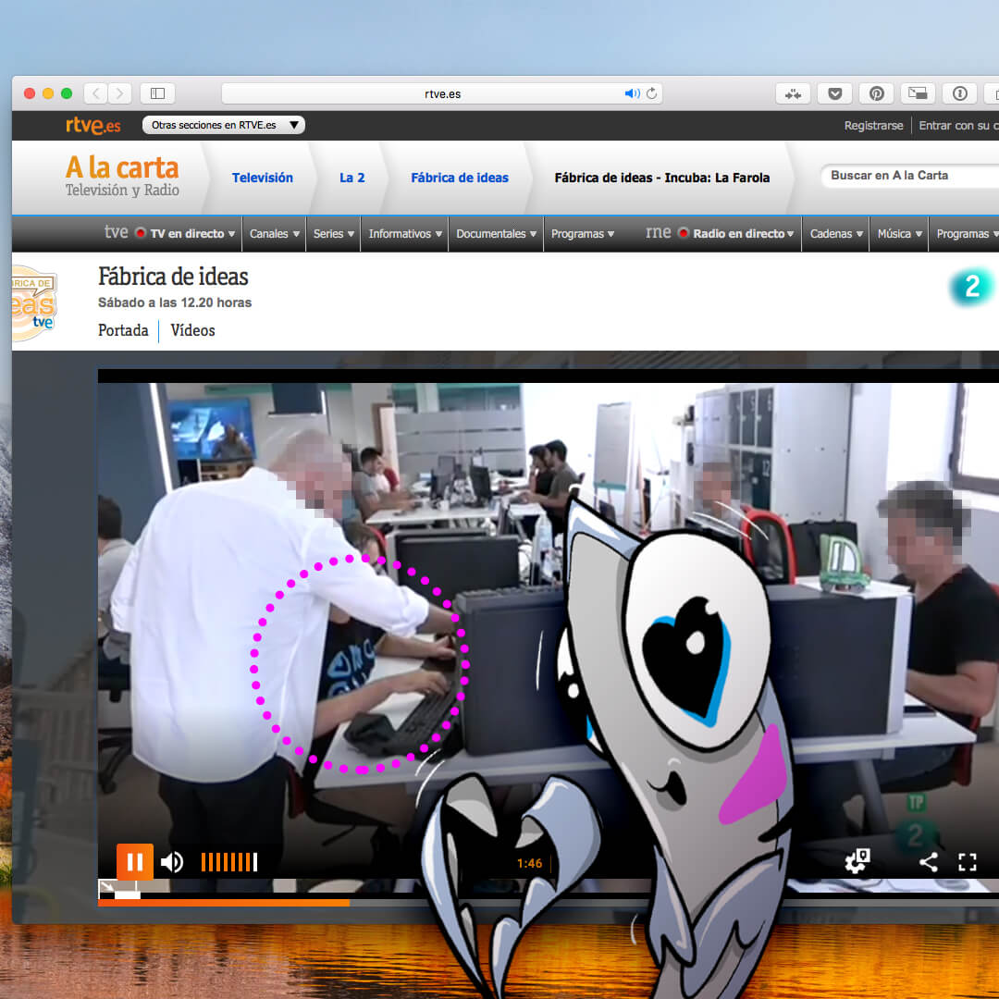
Task: Click Registrarse link
Action: point(873,126)
